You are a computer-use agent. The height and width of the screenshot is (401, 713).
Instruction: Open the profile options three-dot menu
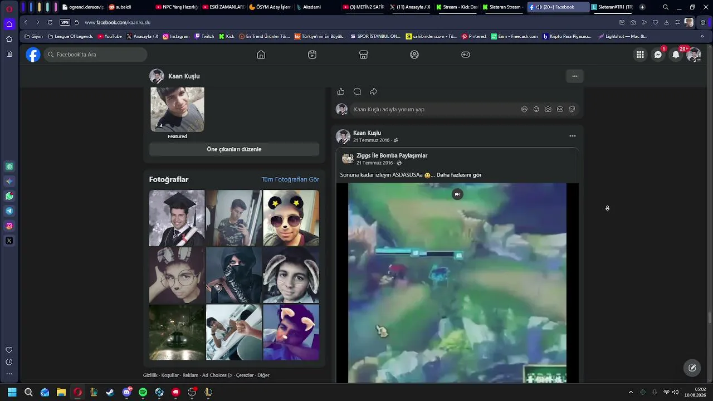575,76
